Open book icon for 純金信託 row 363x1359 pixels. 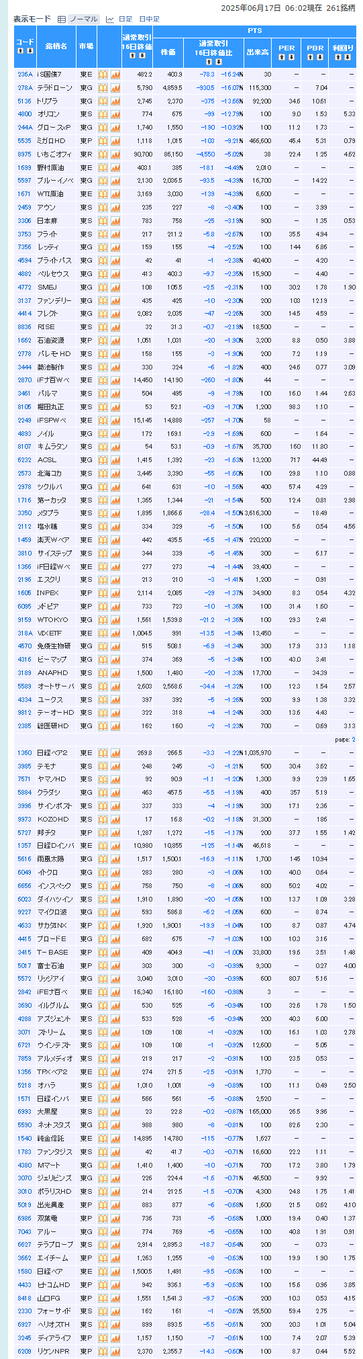(x=103, y=1139)
